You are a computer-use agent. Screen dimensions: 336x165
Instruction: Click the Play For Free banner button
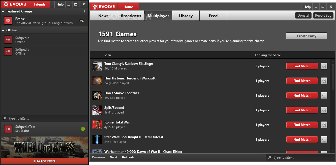(44, 161)
